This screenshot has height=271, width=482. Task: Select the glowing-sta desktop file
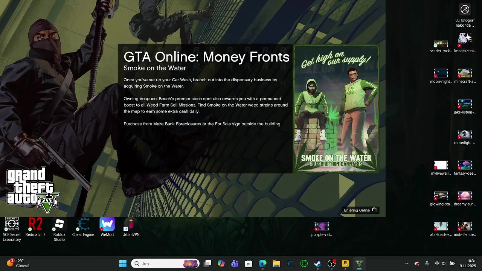click(441, 199)
